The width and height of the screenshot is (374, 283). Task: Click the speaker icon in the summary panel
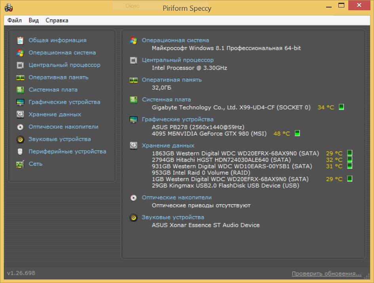[x=134, y=217]
